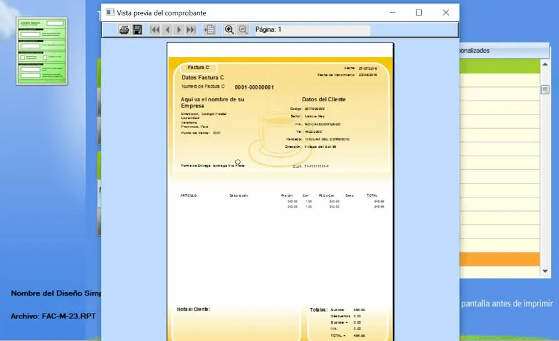Go to next page arrow
The height and width of the screenshot is (341, 559).
[179, 30]
